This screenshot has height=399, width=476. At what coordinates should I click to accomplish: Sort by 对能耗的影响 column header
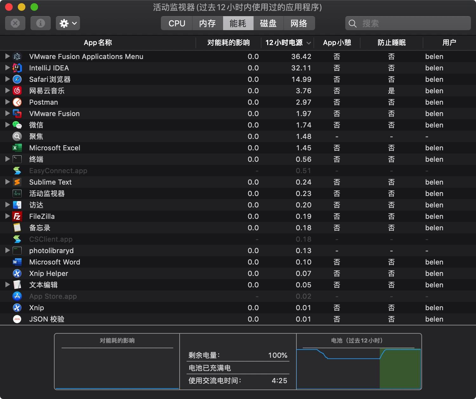pyautogui.click(x=228, y=43)
